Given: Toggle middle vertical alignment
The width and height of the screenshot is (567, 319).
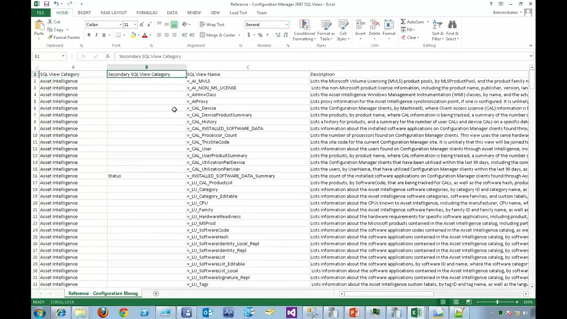Looking at the screenshot, I should pos(167,24).
